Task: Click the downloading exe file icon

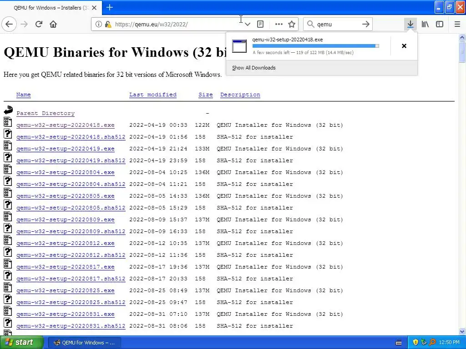Action: click(239, 46)
